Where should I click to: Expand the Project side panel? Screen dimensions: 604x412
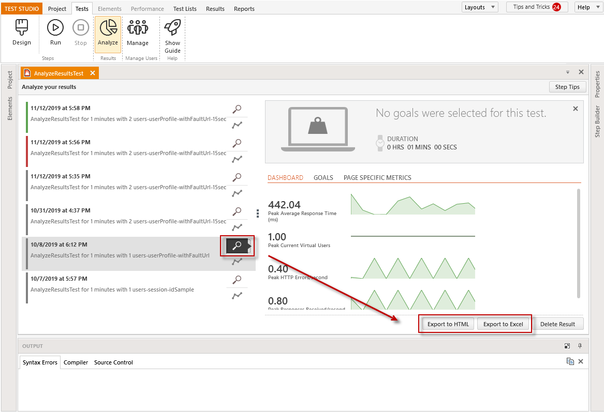(10, 80)
